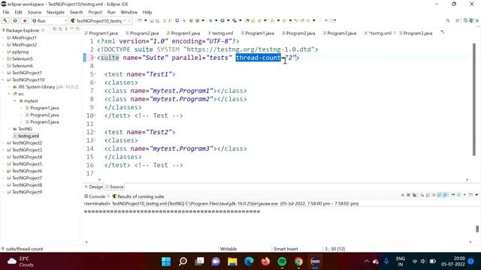
Task: Open Results of running suite tab
Action: pos(138,196)
